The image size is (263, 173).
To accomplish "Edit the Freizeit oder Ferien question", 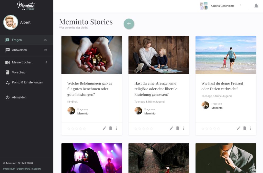I will point(239,128).
